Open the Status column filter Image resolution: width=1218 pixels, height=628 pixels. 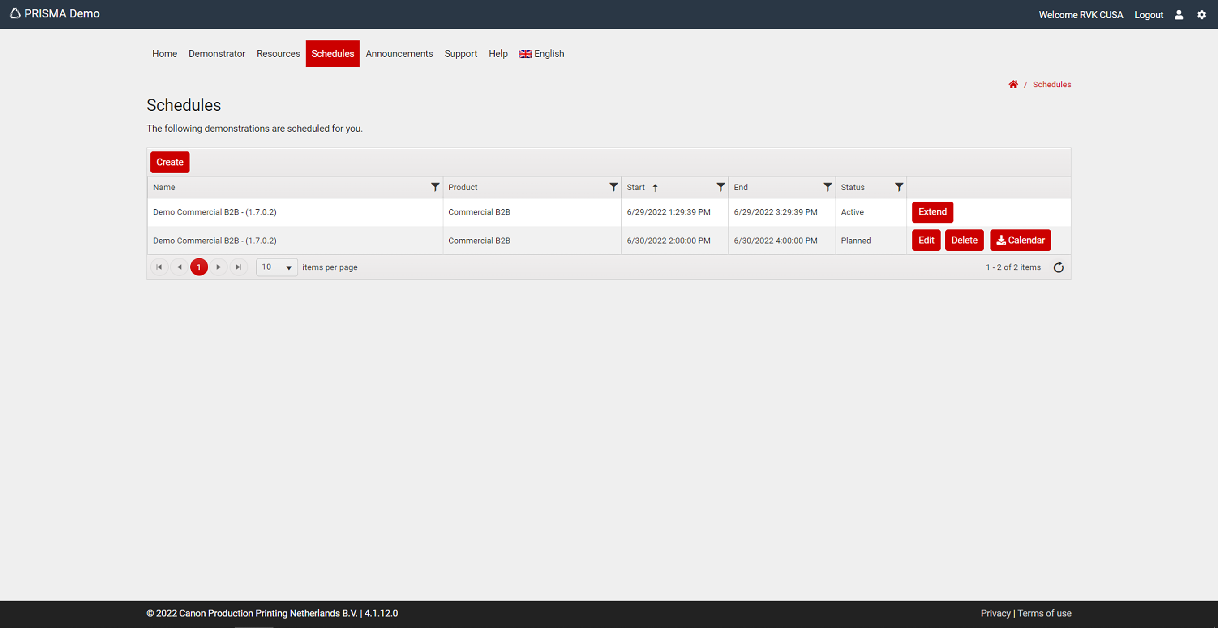(899, 187)
